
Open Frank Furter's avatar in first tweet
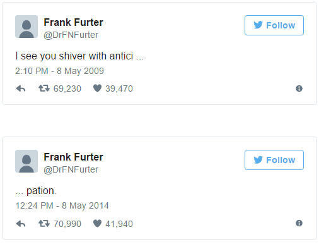coord(26,27)
